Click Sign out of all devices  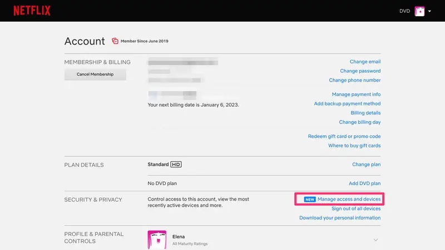click(x=356, y=209)
